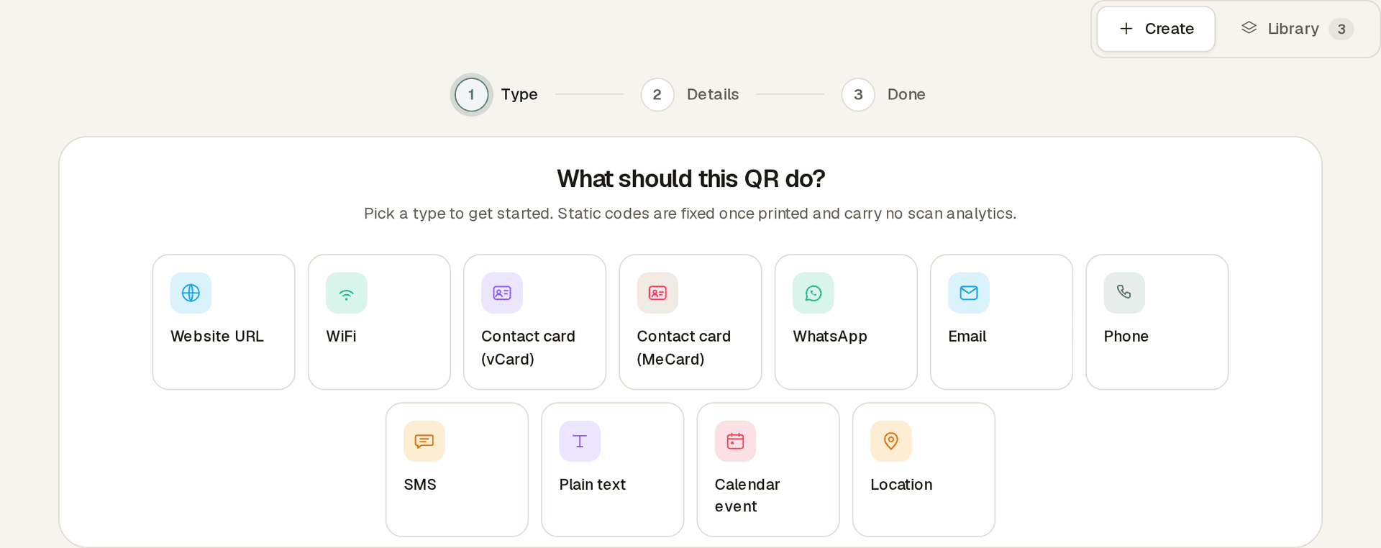Pick the Email type label
The image size is (1381, 548).
pos(967,337)
